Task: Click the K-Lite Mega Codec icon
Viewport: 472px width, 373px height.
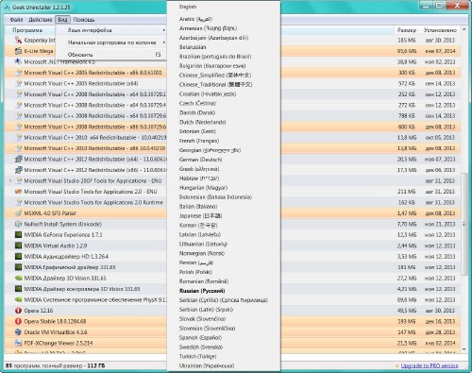Action: point(19,51)
